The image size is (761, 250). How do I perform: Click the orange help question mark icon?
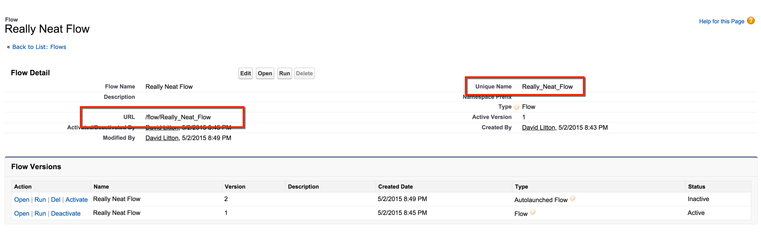(x=751, y=21)
